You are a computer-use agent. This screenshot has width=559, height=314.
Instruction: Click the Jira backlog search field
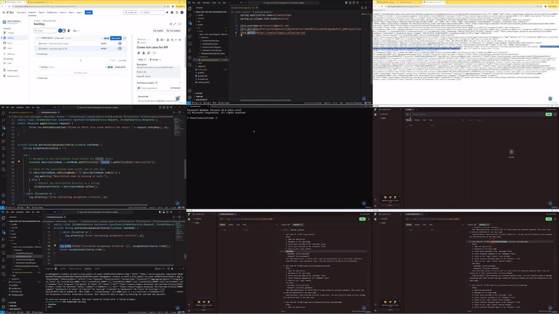[45, 31]
